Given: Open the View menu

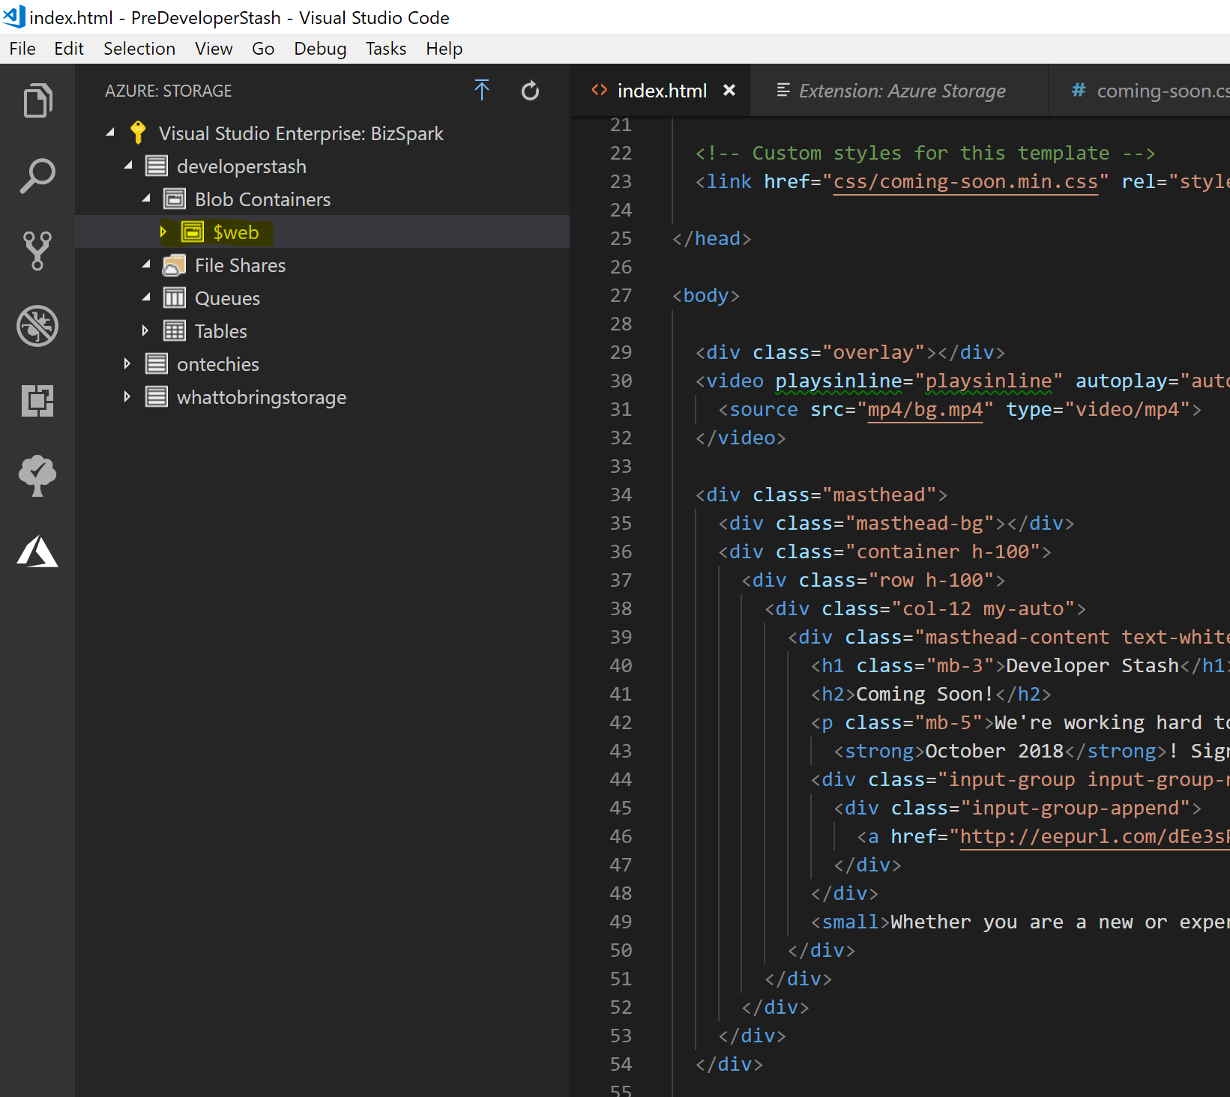Looking at the screenshot, I should click(214, 49).
